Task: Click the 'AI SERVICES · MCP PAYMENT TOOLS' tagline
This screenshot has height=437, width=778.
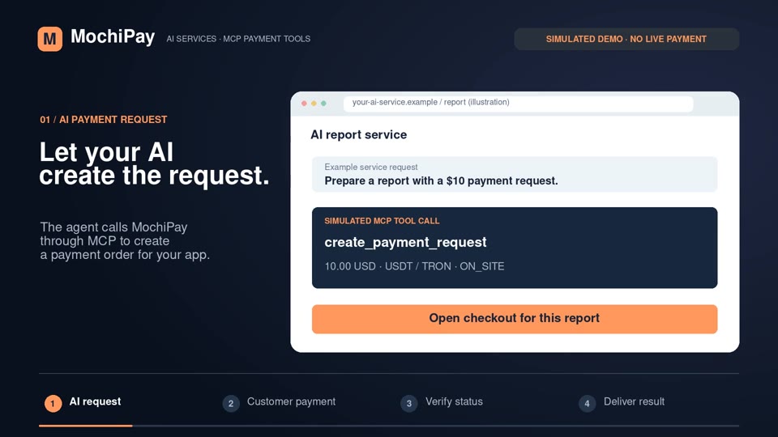Action: pyautogui.click(x=238, y=39)
